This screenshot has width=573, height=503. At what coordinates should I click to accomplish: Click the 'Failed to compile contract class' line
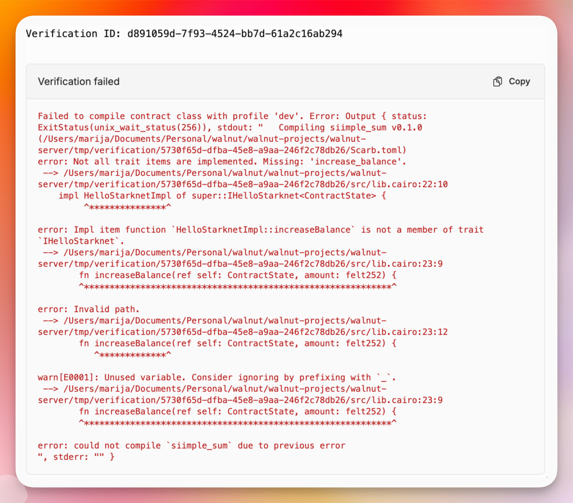[x=232, y=116]
